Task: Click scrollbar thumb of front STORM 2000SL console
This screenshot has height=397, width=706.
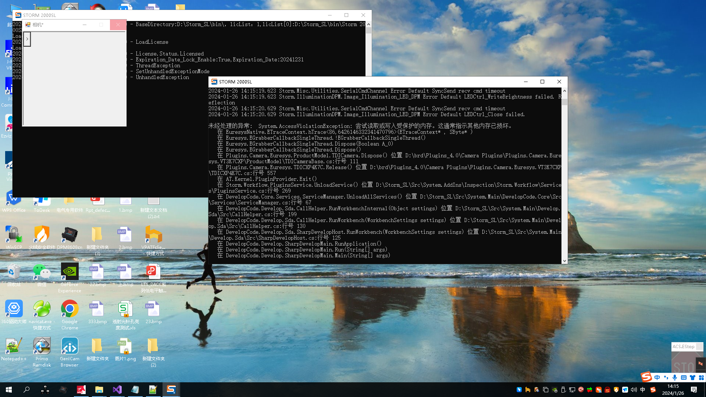Action: point(564,102)
